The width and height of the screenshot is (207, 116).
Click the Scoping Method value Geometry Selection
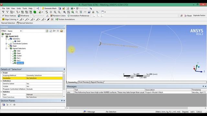point(44,75)
